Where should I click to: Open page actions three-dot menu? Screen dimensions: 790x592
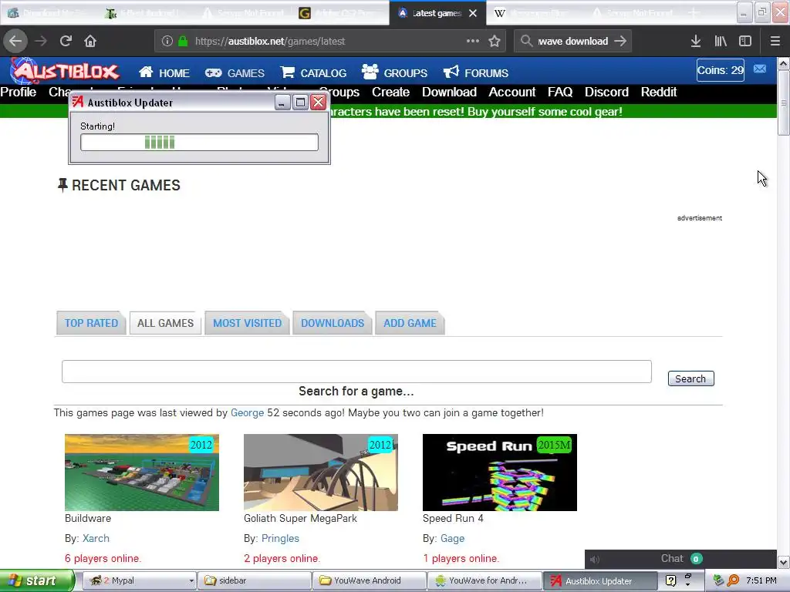(x=473, y=41)
